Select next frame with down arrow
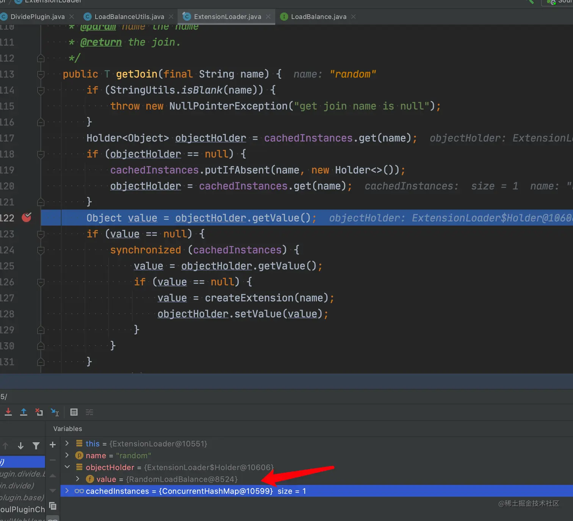Viewport: 573px width, 521px height. coord(21,446)
